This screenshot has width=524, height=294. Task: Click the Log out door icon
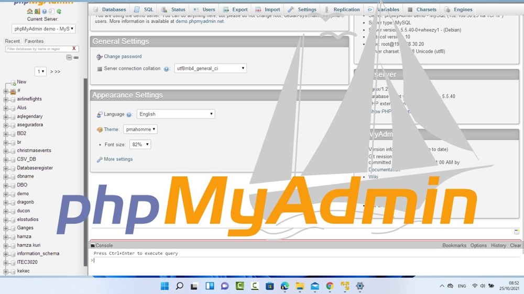(x=37, y=12)
